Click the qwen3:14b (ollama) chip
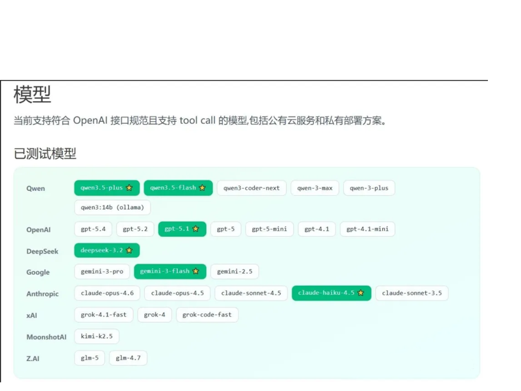The height and width of the screenshot is (391, 521). pyautogui.click(x=112, y=208)
